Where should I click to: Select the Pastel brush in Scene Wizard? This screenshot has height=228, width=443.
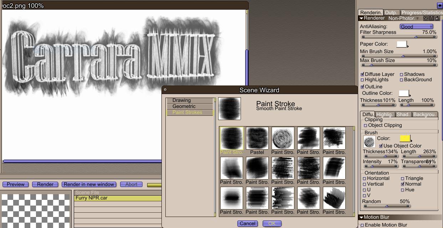(x=257, y=138)
